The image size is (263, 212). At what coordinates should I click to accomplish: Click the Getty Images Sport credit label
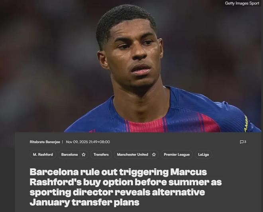tap(242, 3)
